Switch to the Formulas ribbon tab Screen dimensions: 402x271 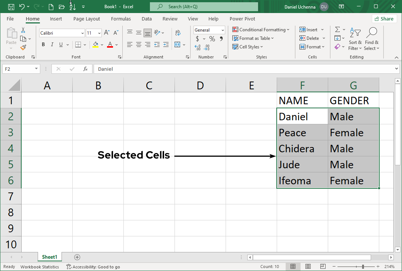click(x=121, y=19)
